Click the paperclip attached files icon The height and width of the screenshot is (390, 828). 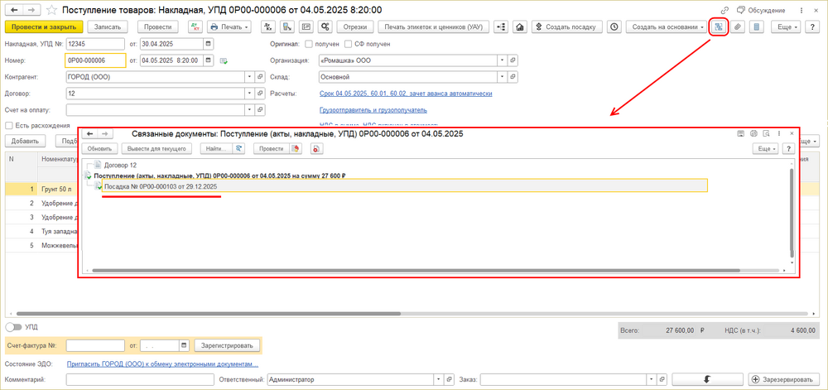739,27
